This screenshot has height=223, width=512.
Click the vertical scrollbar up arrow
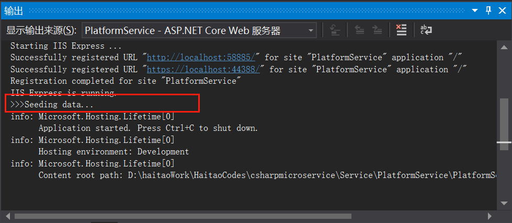tap(504, 48)
